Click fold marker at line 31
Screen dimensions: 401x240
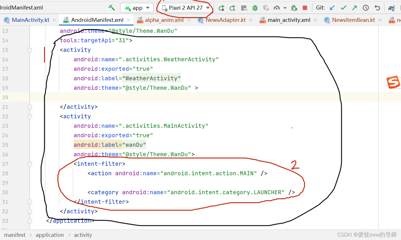[30, 202]
